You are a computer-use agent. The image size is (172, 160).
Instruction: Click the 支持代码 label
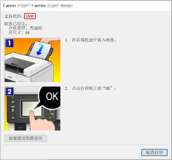coord(13,16)
